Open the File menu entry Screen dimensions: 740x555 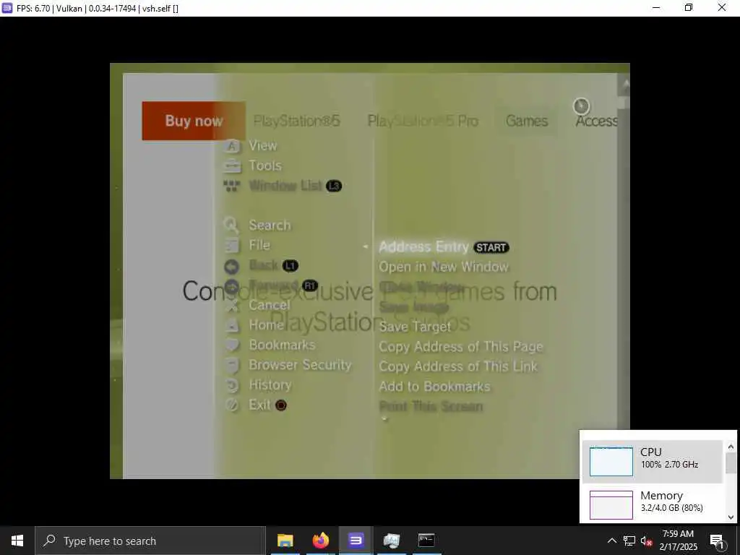point(259,245)
